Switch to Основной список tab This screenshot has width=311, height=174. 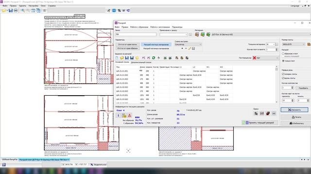tap(122, 62)
